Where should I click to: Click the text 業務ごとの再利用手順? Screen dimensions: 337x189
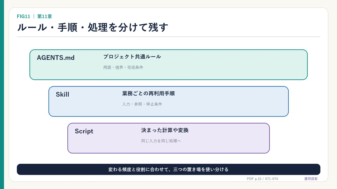click(x=148, y=94)
